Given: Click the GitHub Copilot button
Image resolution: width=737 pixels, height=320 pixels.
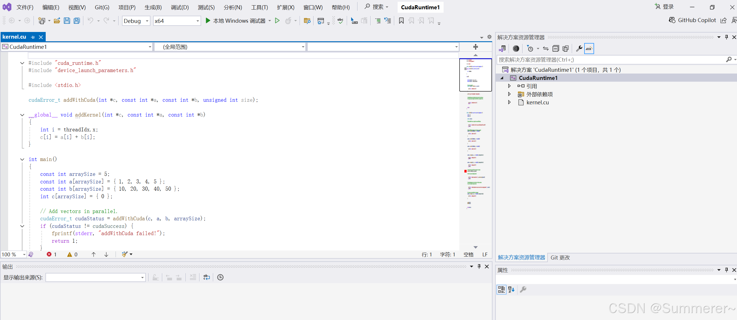Looking at the screenshot, I should [x=692, y=20].
